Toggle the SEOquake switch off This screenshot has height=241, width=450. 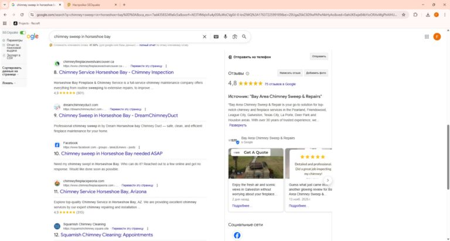(23, 33)
